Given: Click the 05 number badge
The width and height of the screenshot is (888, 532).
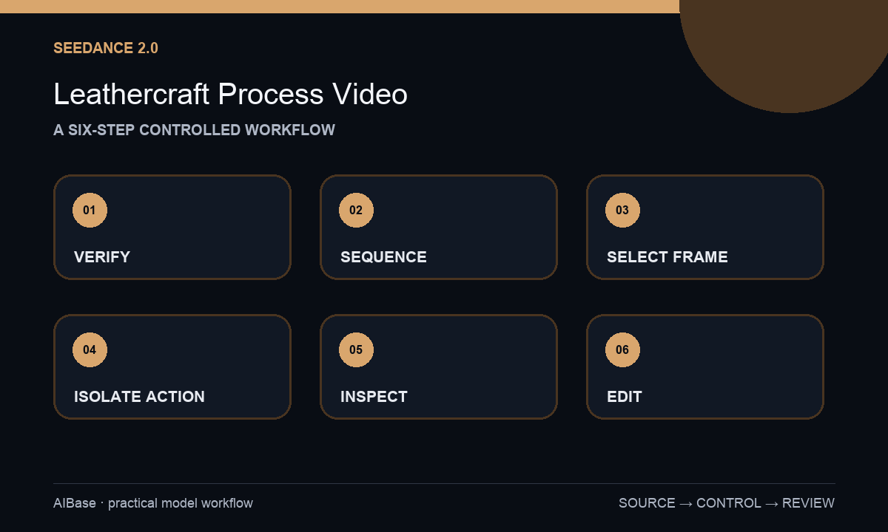Looking at the screenshot, I should click(x=356, y=349).
